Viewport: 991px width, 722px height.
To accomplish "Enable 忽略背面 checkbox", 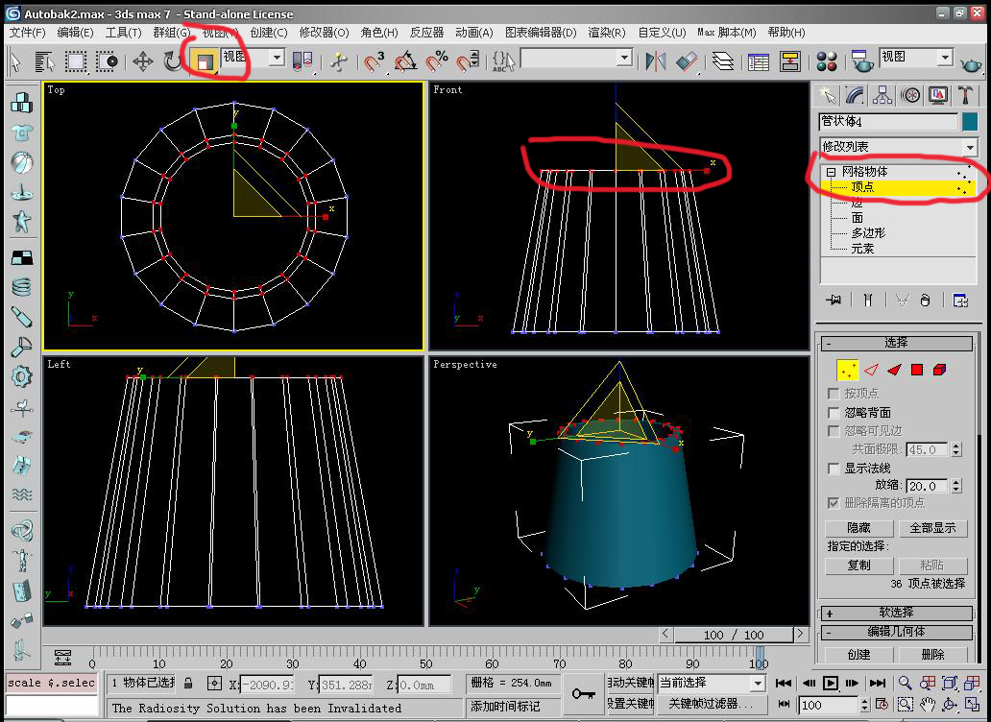I will (834, 413).
